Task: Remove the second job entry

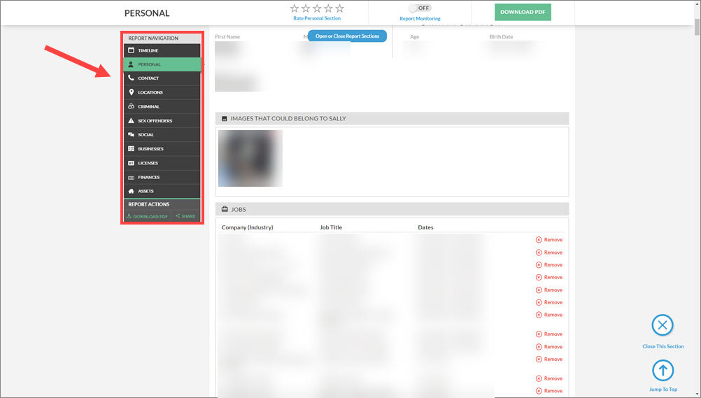Action: click(549, 253)
